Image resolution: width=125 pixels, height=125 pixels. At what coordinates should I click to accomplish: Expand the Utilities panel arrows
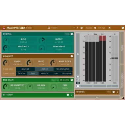tap(117, 92)
